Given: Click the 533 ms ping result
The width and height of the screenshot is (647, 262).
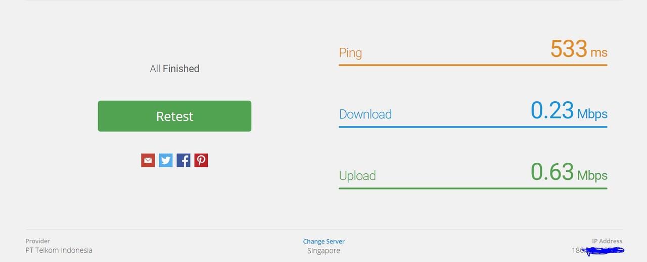Looking at the screenshot, I should (x=578, y=50).
